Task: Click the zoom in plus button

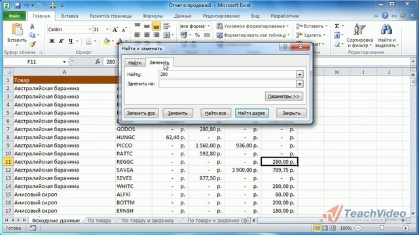Action: [406, 228]
